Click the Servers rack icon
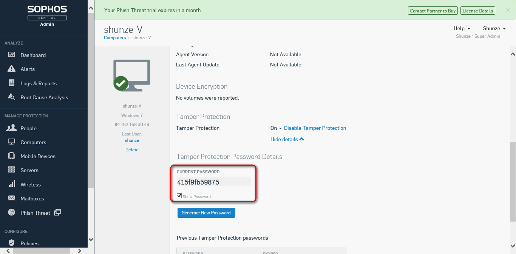This screenshot has height=254, width=516. click(12, 170)
